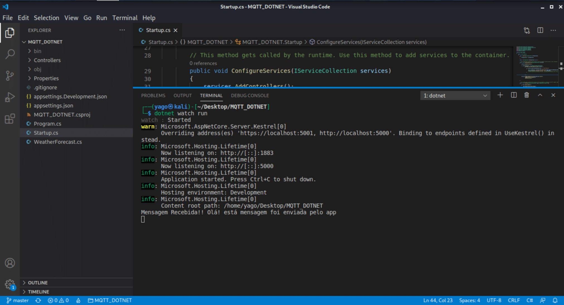Viewport: 564px width, 305px height.
Task: Open the Source Control view
Action: 10,75
